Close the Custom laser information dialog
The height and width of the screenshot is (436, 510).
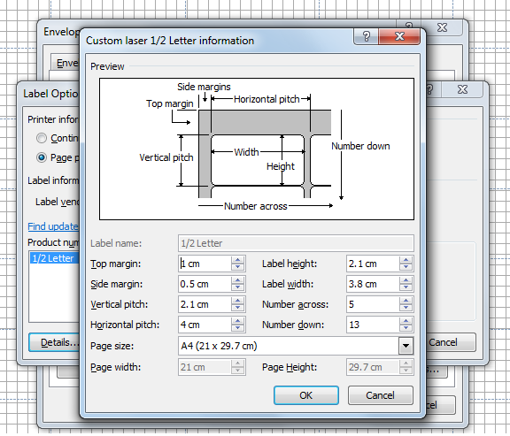[399, 36]
